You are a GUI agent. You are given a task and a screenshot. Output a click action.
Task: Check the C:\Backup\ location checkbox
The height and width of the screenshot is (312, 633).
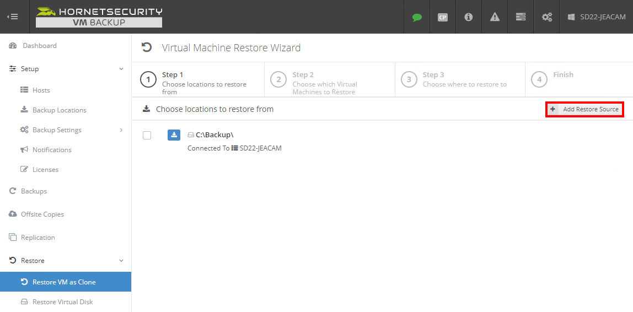coord(147,136)
